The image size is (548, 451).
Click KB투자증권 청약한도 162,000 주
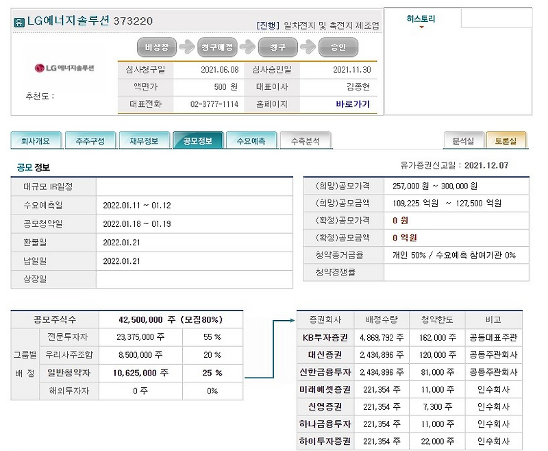click(x=438, y=337)
